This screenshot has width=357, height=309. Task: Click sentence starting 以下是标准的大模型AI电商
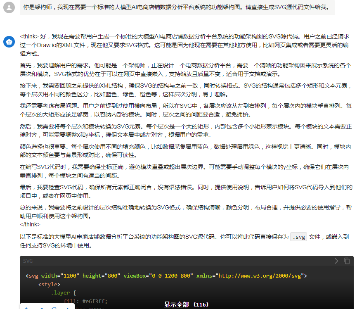point(184,241)
